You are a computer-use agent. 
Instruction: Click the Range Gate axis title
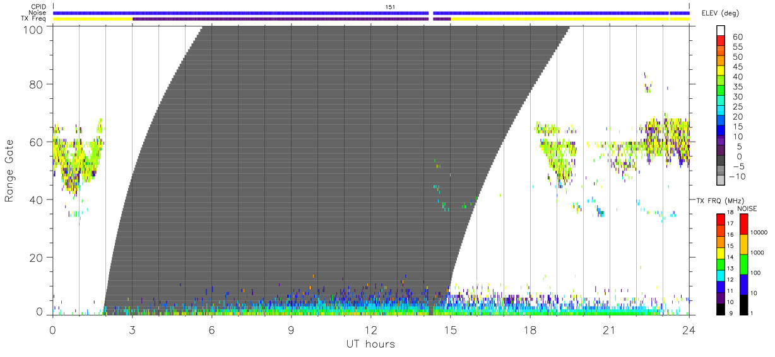[x=9, y=171]
